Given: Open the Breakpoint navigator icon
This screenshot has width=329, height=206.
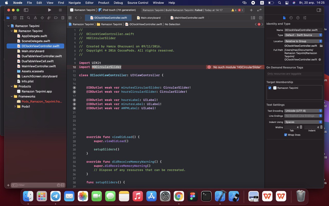Looking at the screenshot, I should 56,18.
